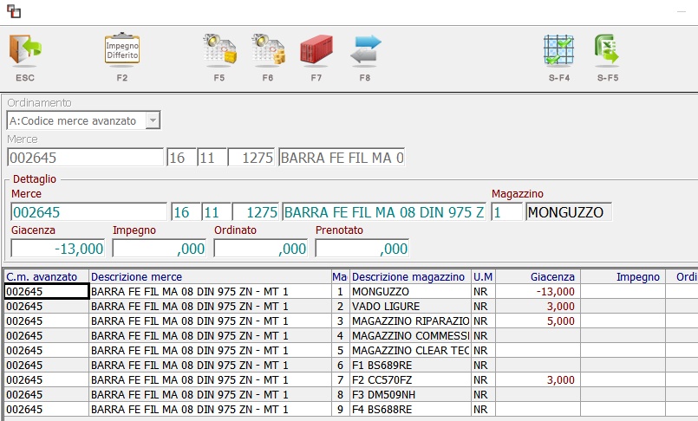Click the 5,000 Giacenza cell
Viewport: 698px width, 421px height.
(538, 321)
